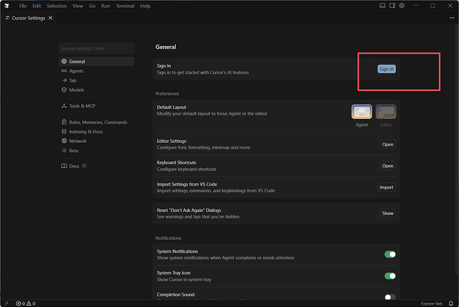Open the Models cube icon
The height and width of the screenshot is (307, 459).
click(64, 90)
